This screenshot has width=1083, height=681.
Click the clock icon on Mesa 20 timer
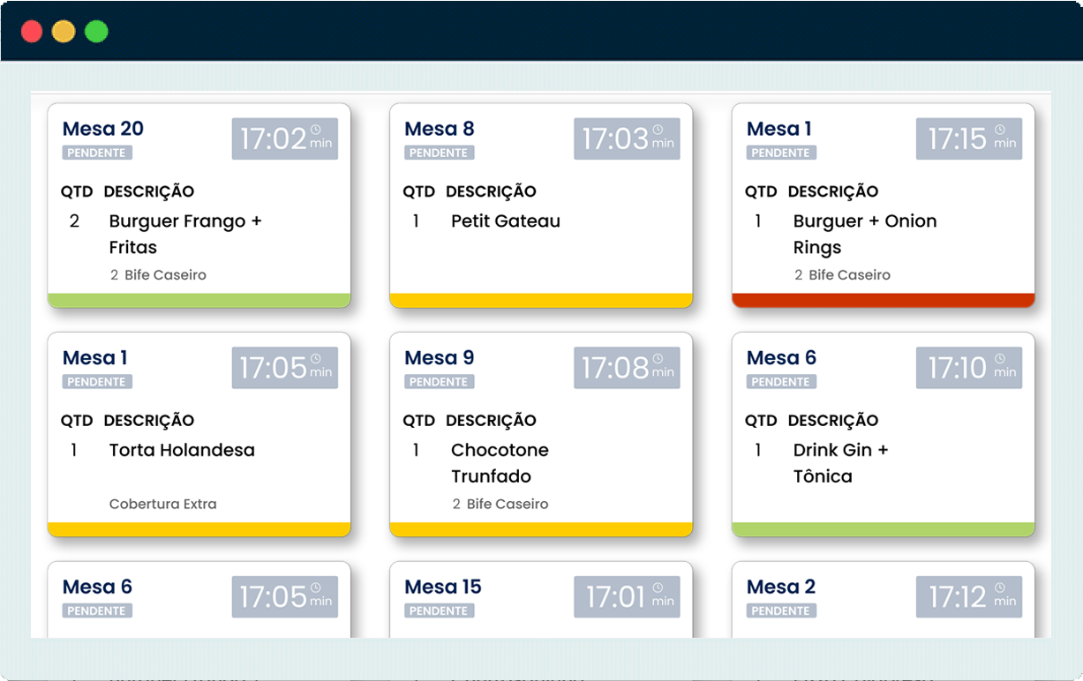coord(316,130)
